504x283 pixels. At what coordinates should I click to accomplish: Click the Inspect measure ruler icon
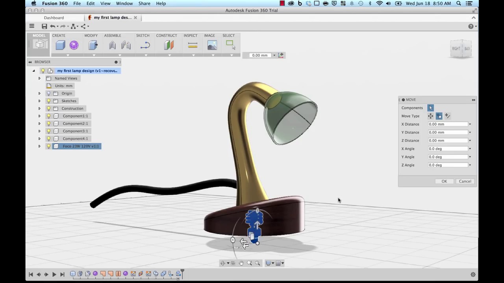193,46
